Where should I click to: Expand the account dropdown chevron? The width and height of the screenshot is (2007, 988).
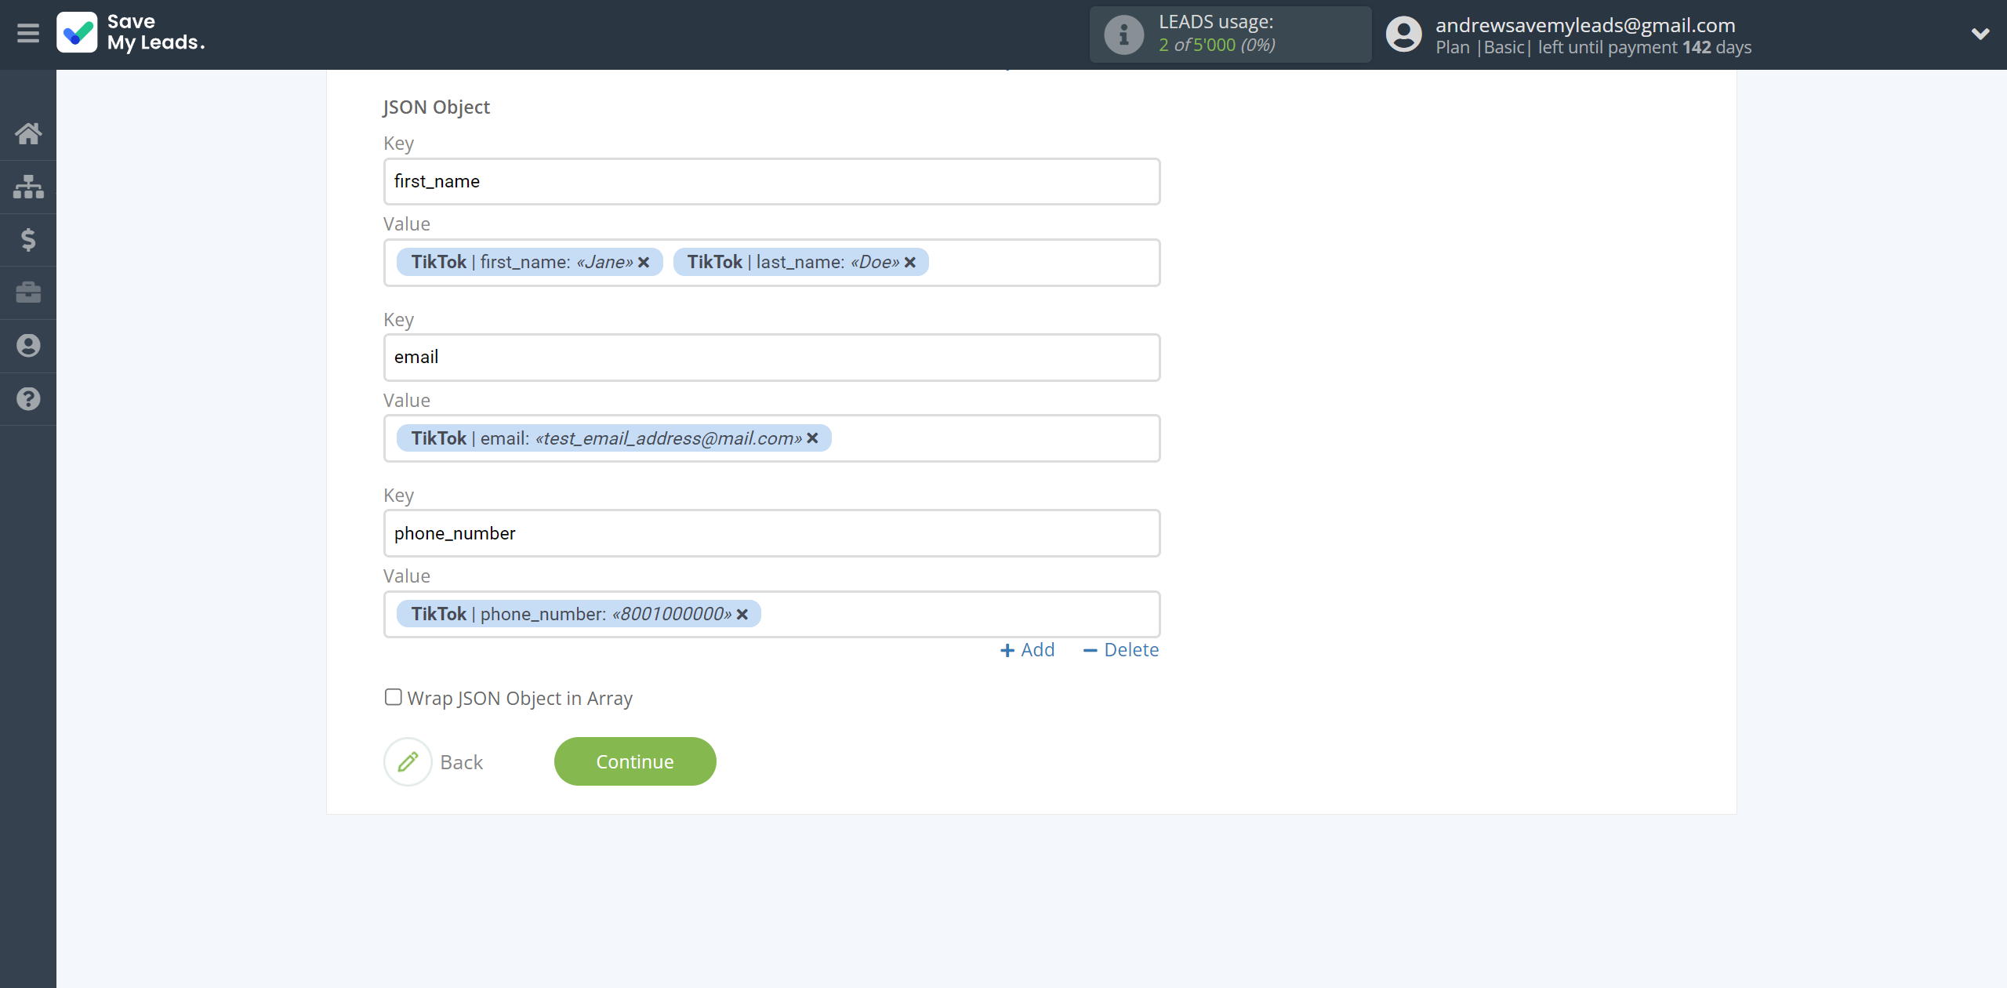tap(1980, 35)
